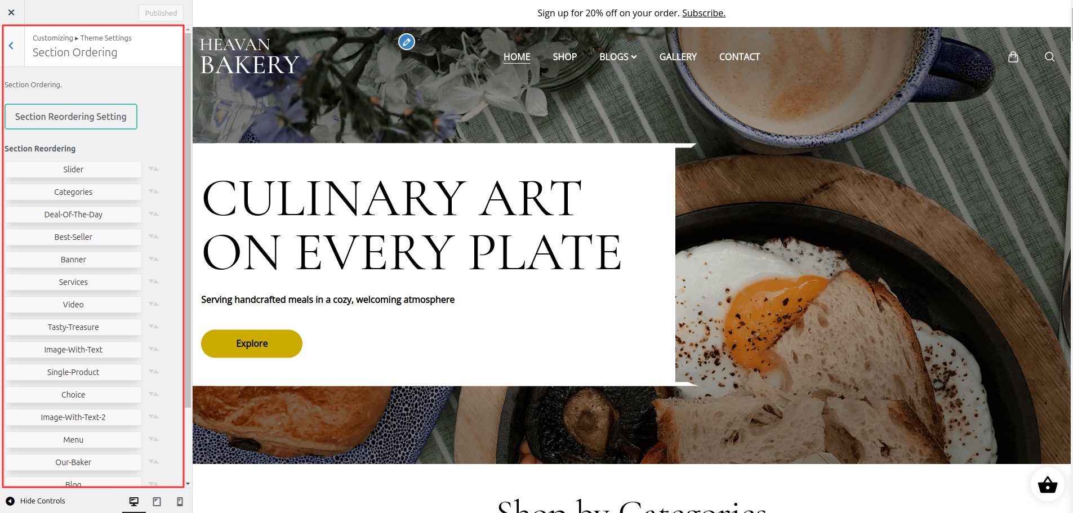This screenshot has height=513, width=1073.
Task: Switch to mobile preview device icon
Action: click(x=180, y=501)
